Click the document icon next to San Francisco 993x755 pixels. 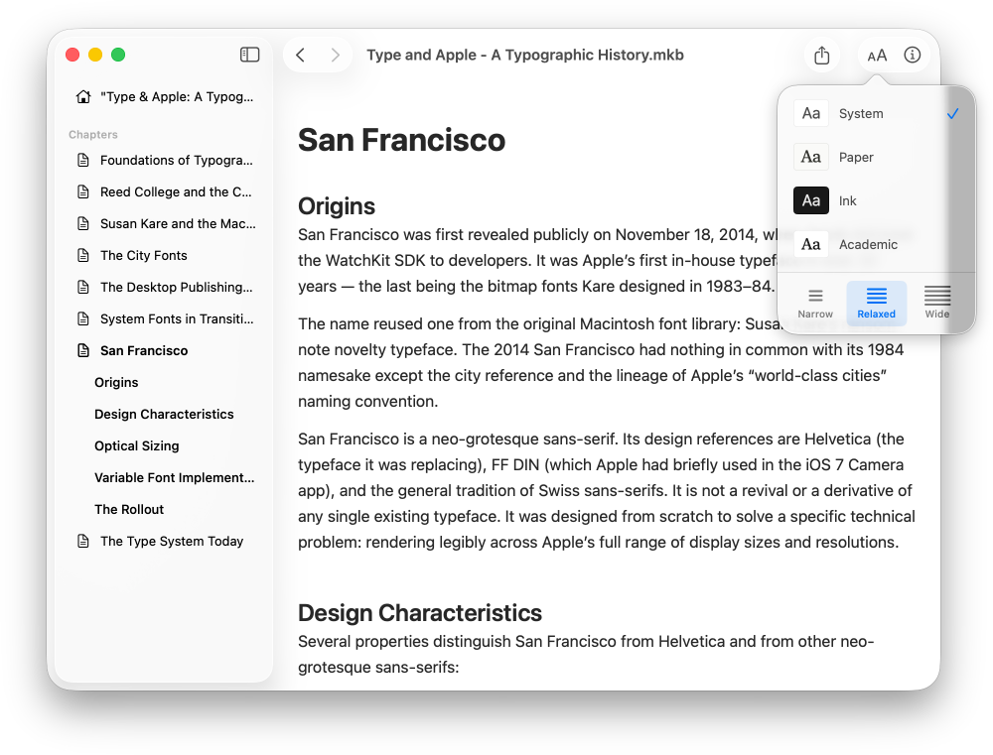click(81, 350)
